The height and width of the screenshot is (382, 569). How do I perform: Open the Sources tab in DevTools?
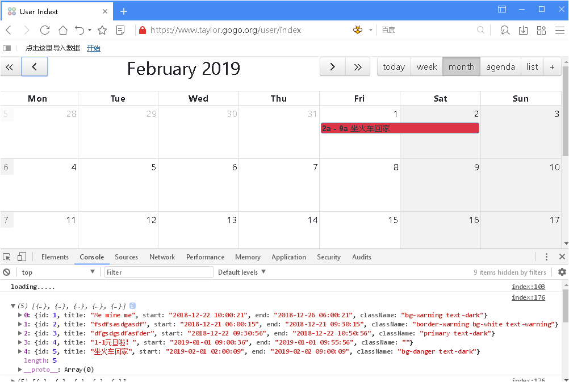[126, 257]
